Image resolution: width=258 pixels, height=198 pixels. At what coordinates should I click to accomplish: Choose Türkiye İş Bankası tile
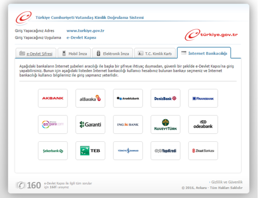coord(128,151)
